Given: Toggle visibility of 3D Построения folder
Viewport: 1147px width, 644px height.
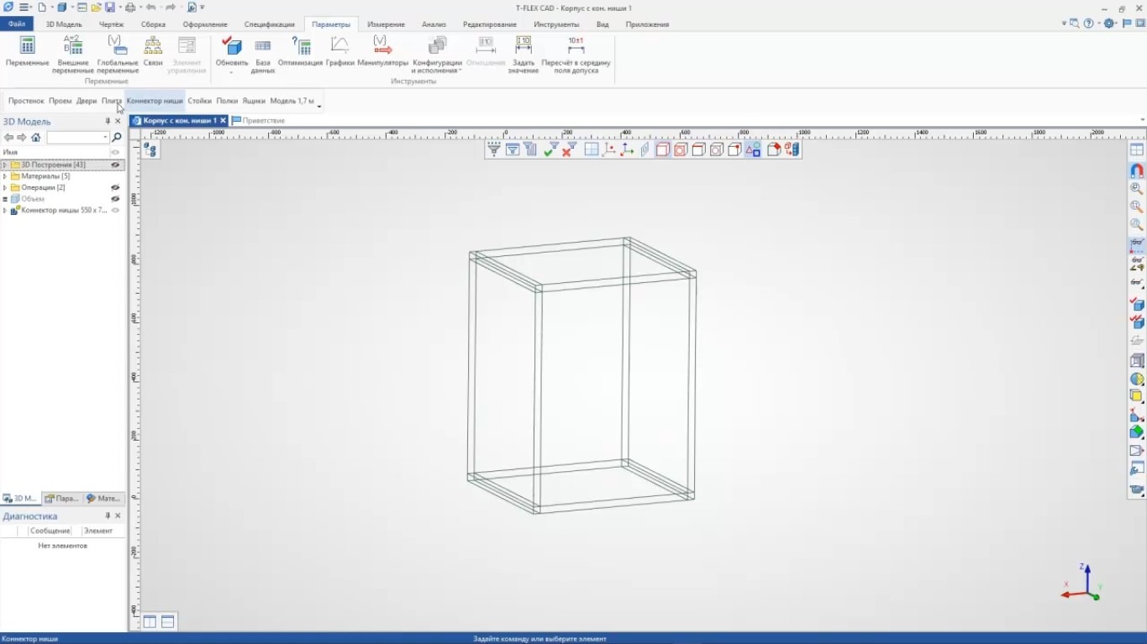Looking at the screenshot, I should click(116, 165).
